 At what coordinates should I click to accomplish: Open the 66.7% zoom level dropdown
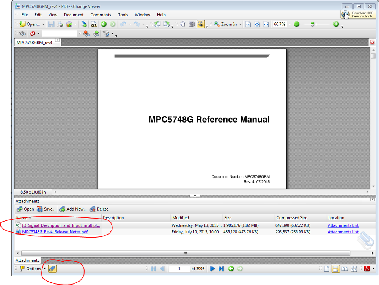click(290, 24)
